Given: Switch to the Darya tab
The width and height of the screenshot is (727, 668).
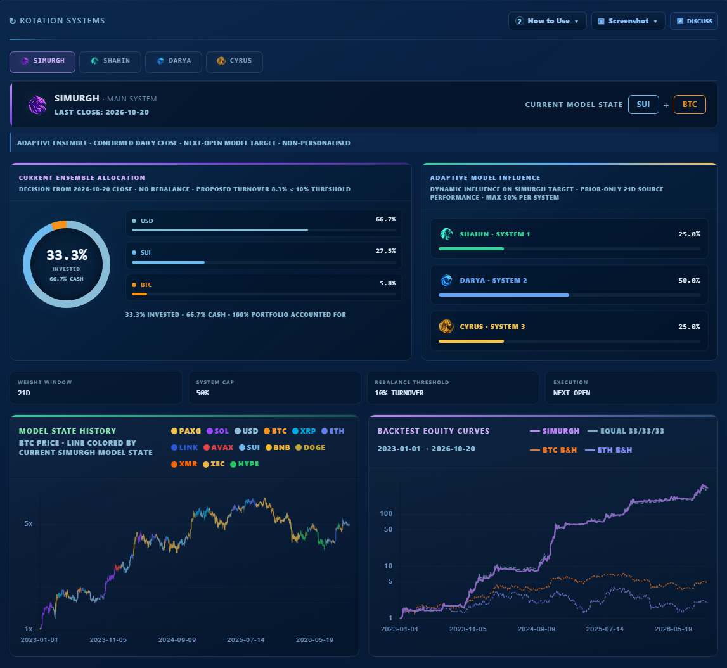Looking at the screenshot, I should pyautogui.click(x=174, y=62).
